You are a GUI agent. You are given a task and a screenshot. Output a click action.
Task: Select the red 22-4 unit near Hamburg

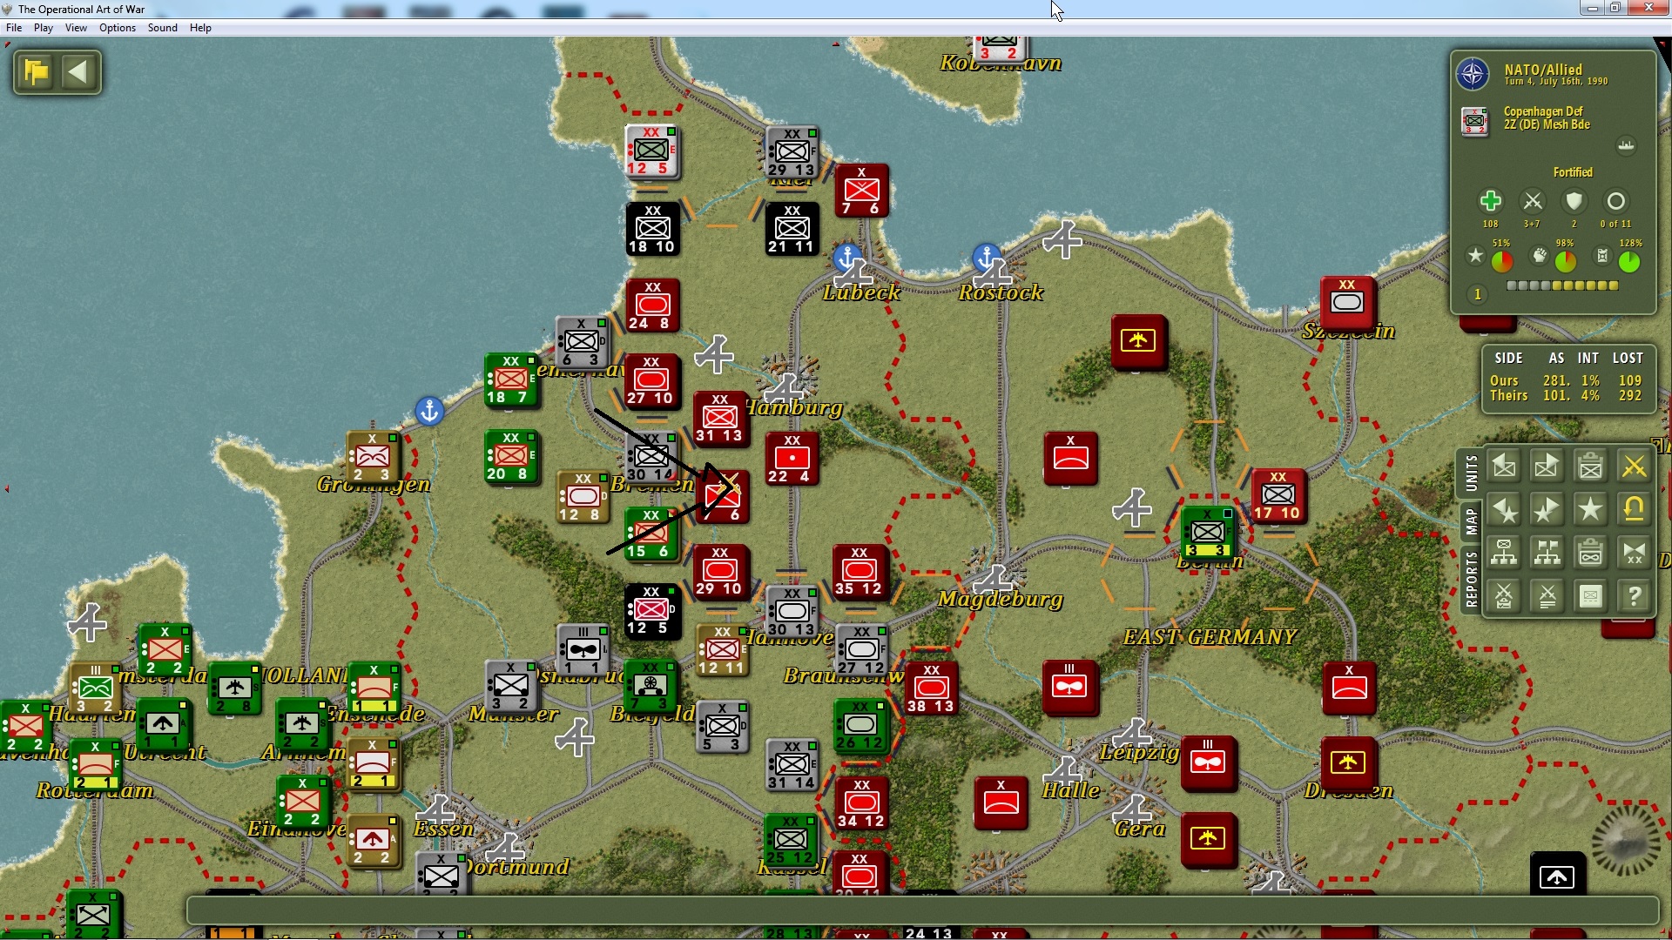pyautogui.click(x=792, y=459)
